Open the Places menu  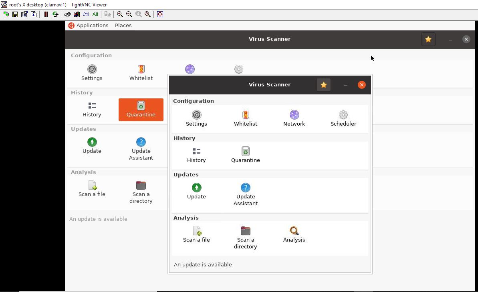123,25
